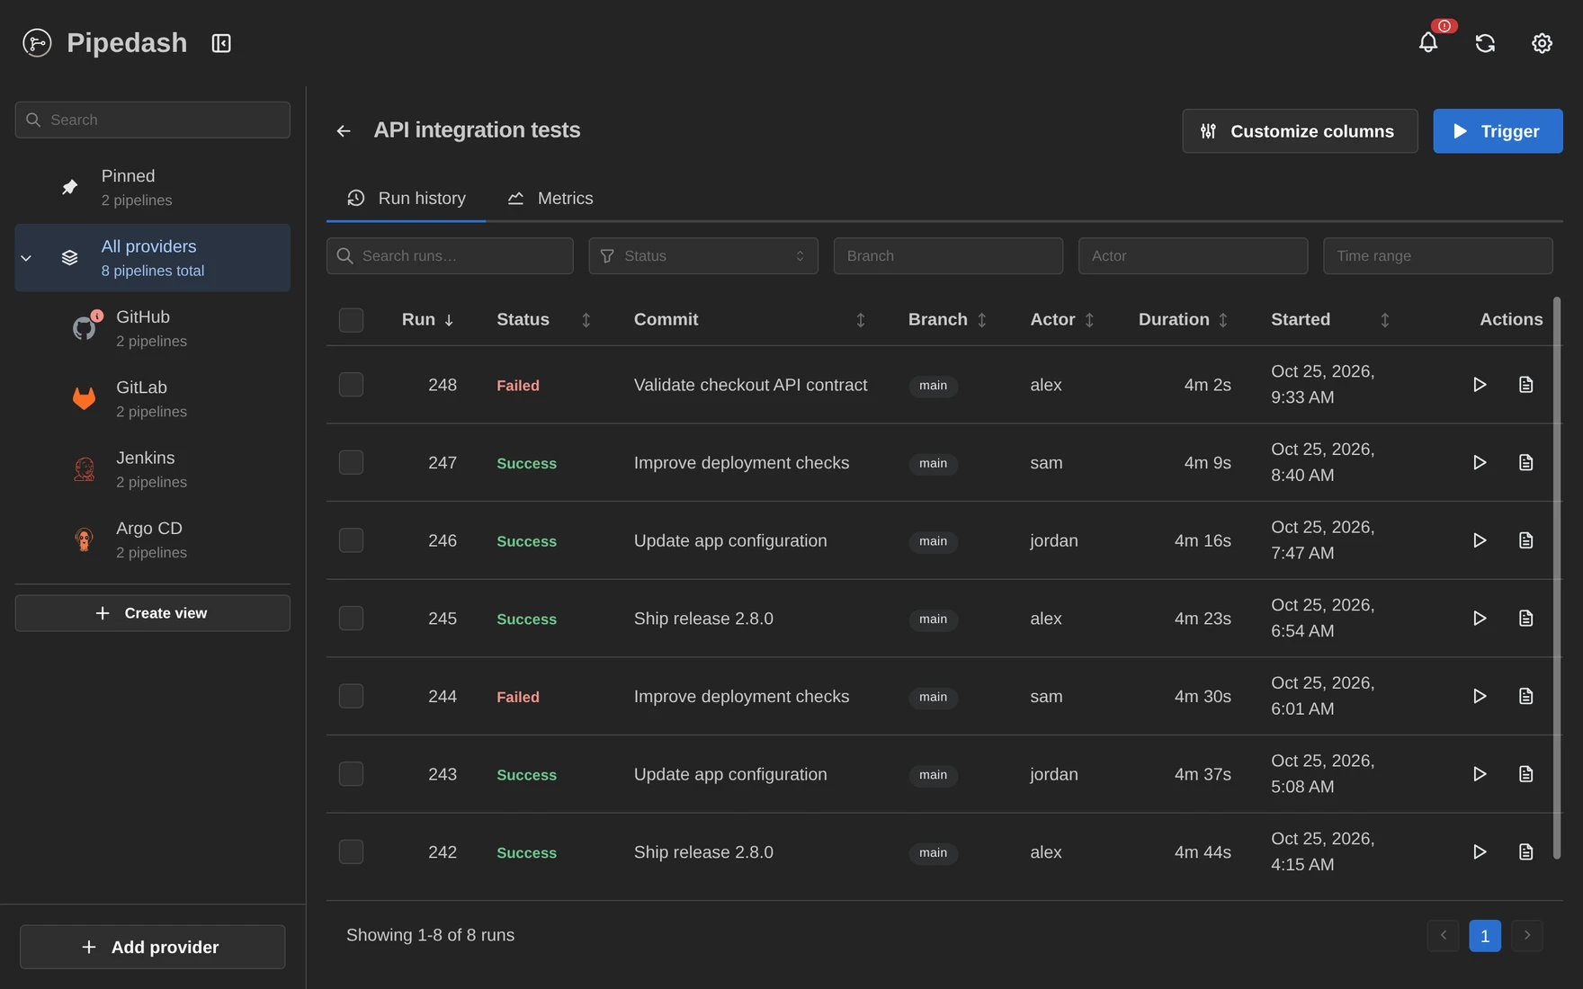View logs for run 243
The height and width of the screenshot is (989, 1583).
pos(1525,774)
